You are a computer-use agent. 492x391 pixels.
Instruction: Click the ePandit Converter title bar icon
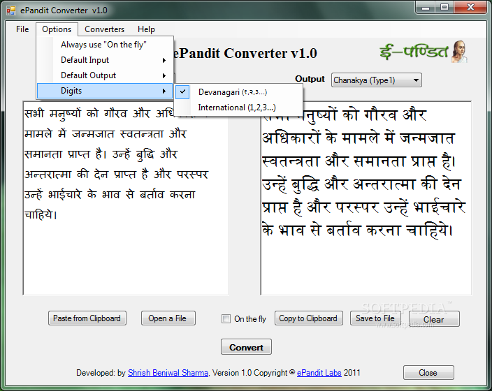(11, 10)
